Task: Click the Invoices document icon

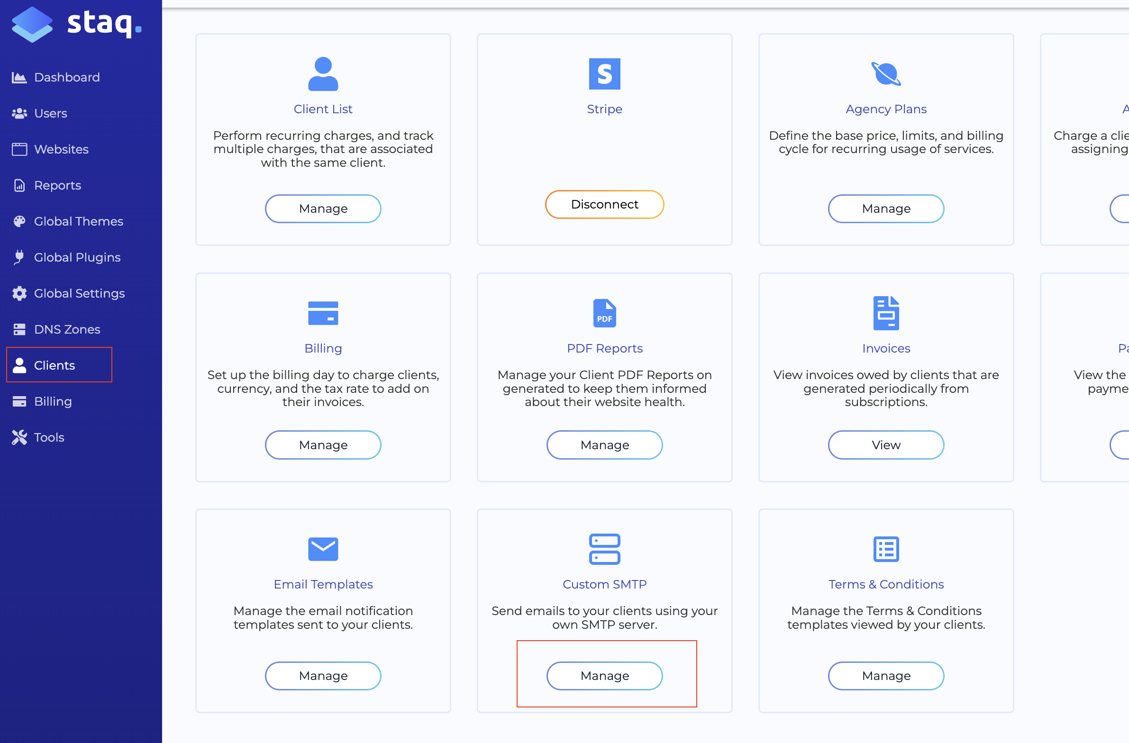Action: tap(886, 313)
